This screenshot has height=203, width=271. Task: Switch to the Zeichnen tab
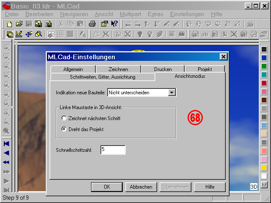[x=119, y=69]
